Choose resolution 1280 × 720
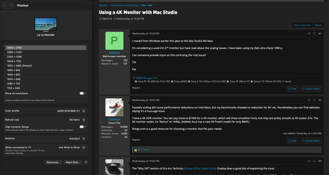The width and height of the screenshot is (329, 175). (x=46, y=84)
